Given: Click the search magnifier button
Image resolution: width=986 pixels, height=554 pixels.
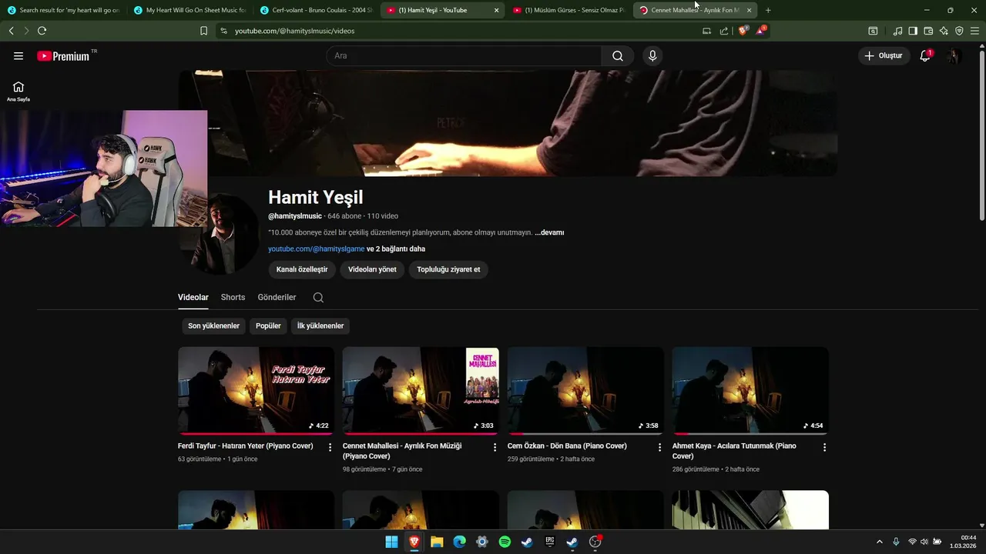Looking at the screenshot, I should tap(618, 55).
